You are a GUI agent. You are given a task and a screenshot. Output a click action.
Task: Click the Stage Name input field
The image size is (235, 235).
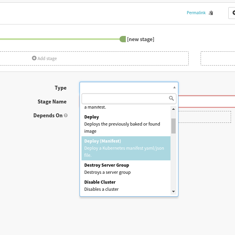(x=207, y=102)
